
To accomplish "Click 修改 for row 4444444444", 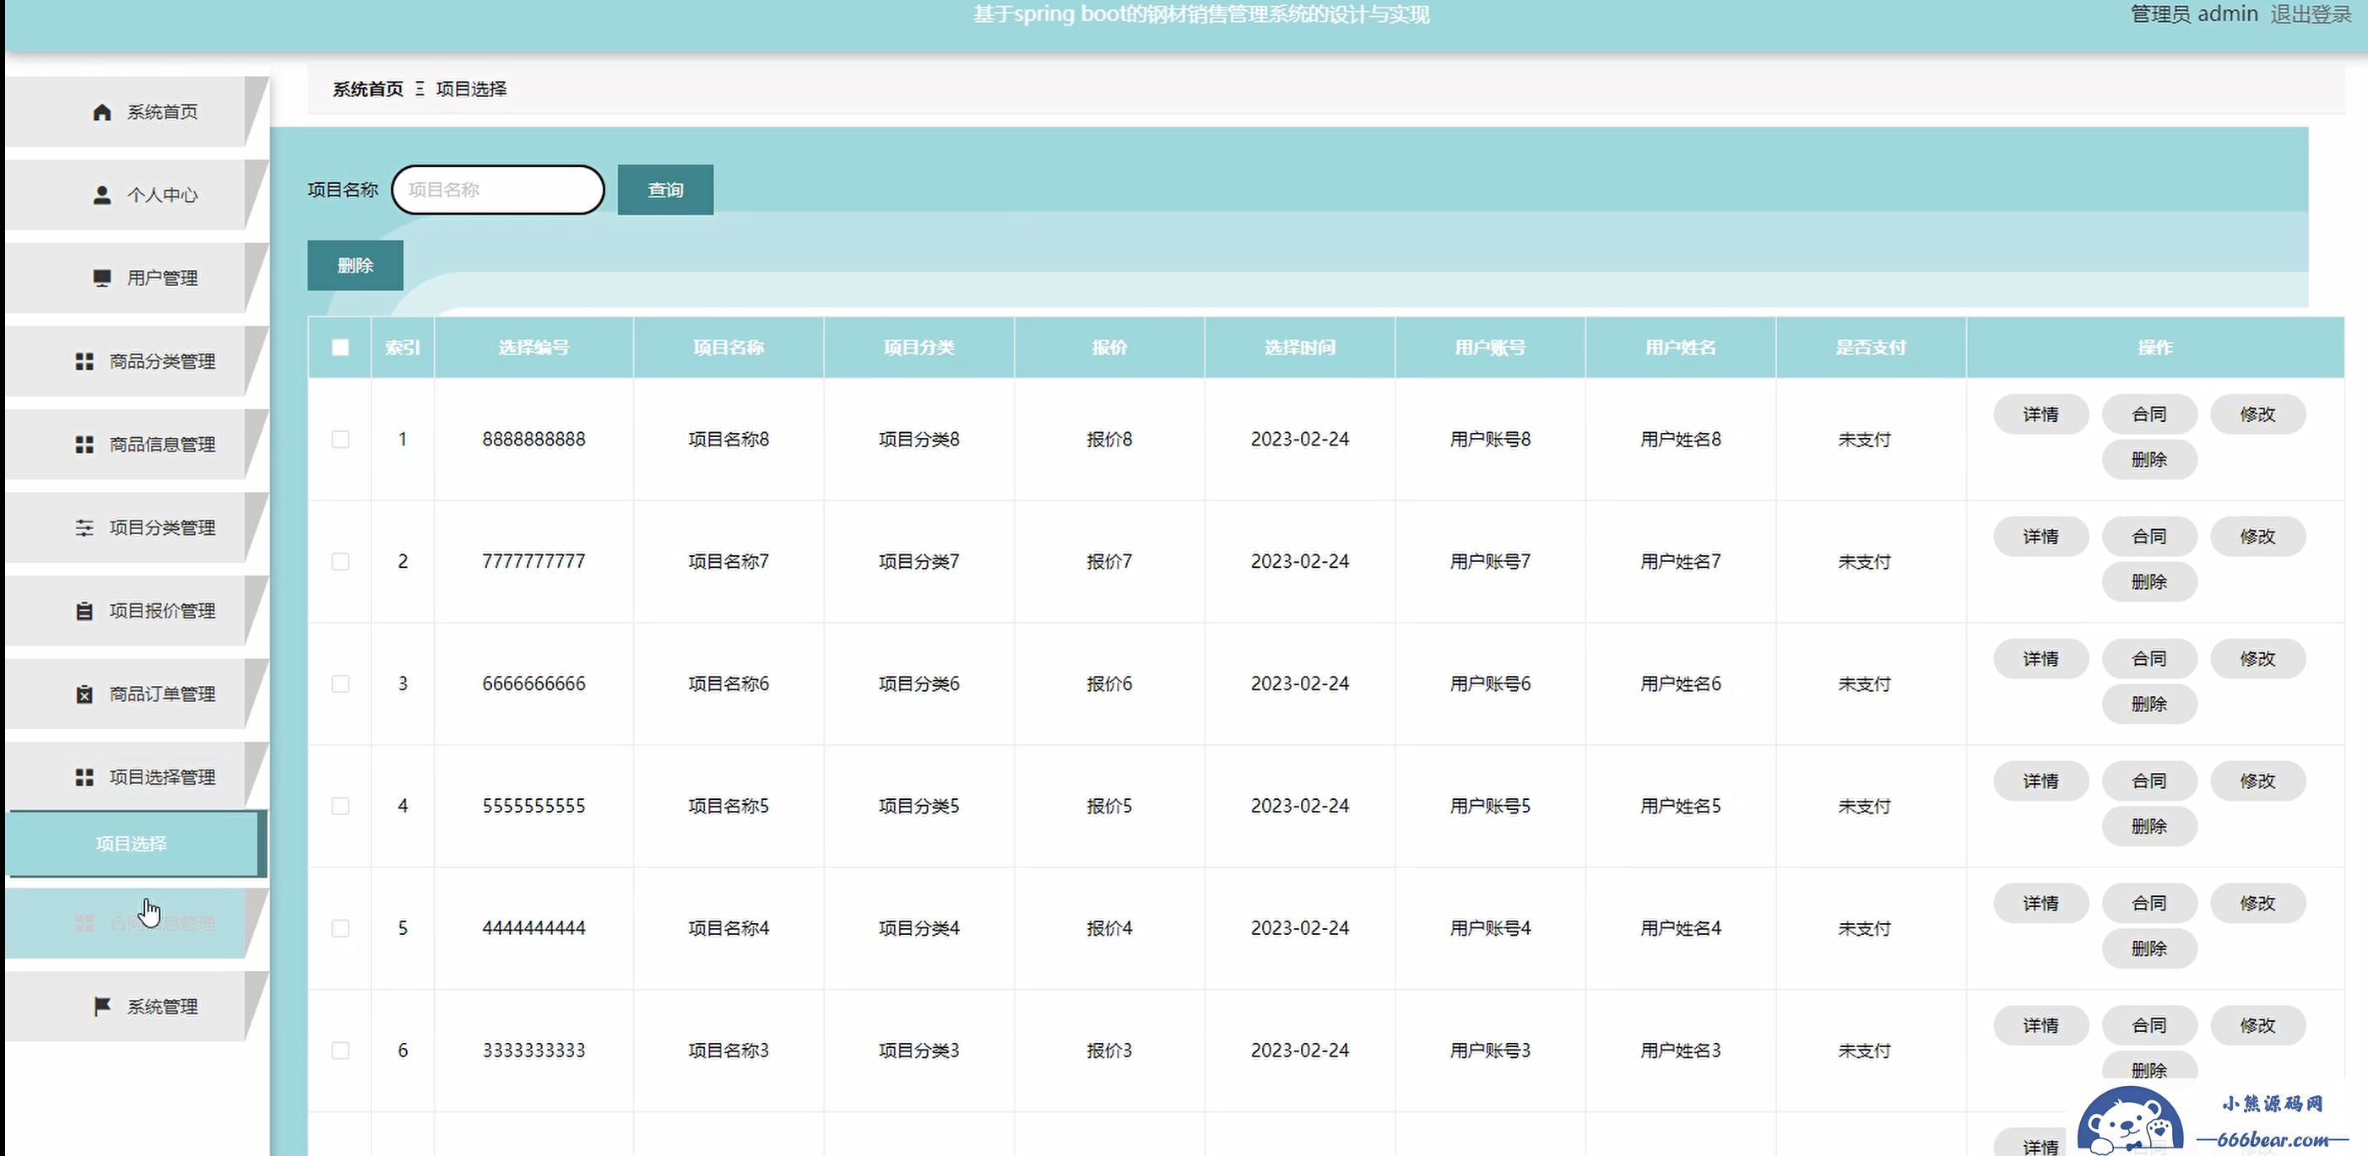I will pyautogui.click(x=2257, y=904).
